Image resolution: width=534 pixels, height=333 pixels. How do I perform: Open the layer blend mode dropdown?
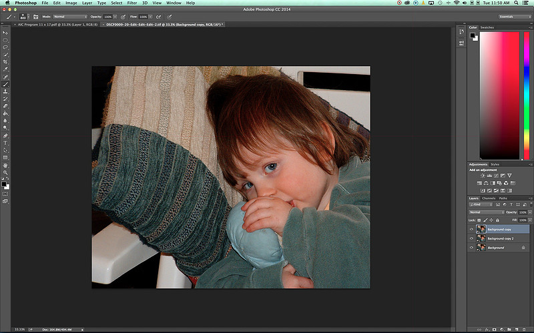click(x=485, y=212)
